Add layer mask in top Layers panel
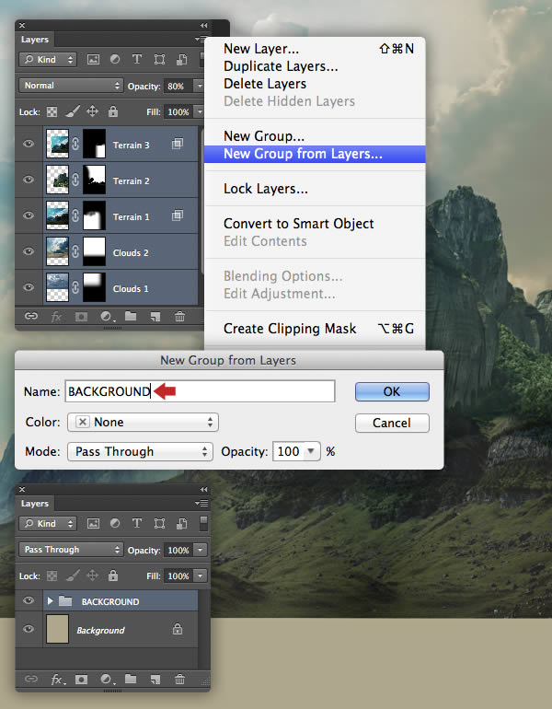552x709 pixels. pyautogui.click(x=81, y=317)
